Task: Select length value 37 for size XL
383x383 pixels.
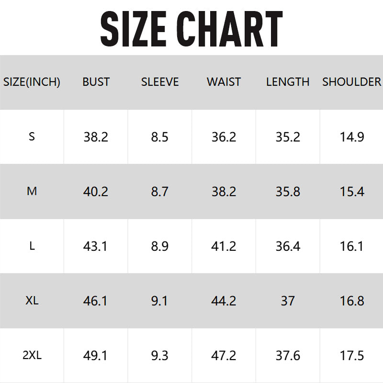Action: pos(288,301)
